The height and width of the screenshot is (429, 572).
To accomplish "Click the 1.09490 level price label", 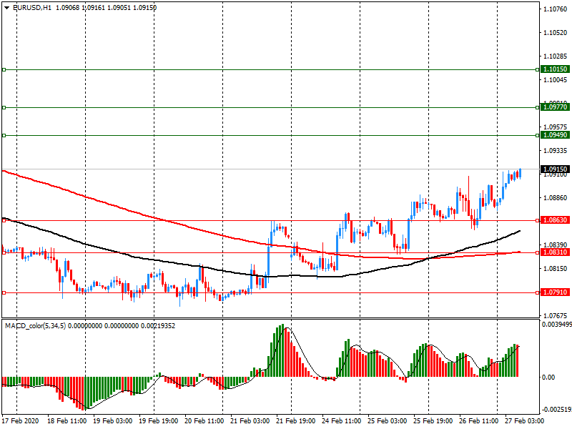I will [555, 135].
